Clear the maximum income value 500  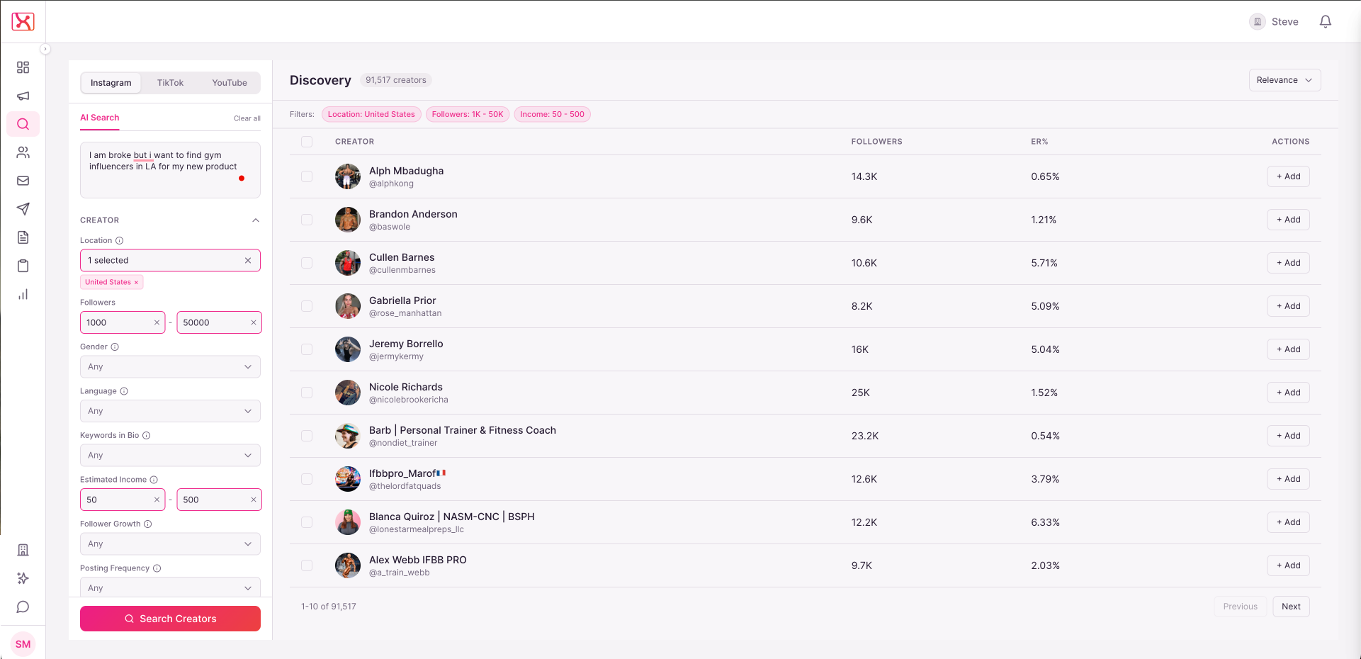tap(253, 500)
